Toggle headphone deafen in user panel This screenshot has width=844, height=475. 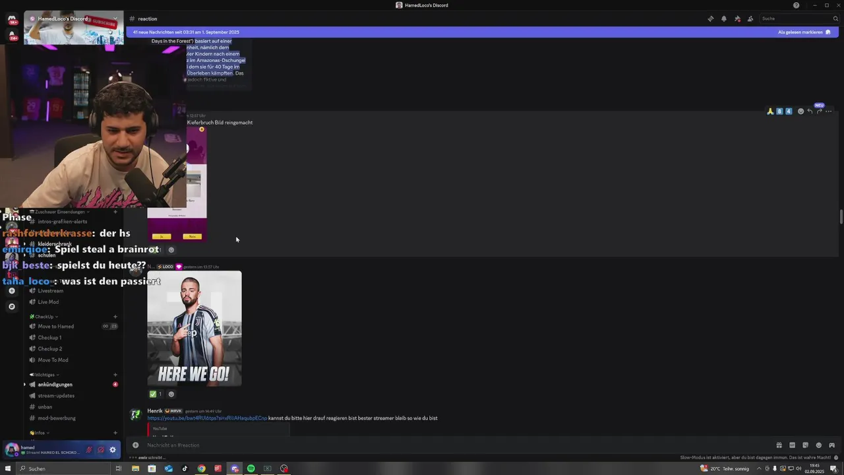coord(101,450)
